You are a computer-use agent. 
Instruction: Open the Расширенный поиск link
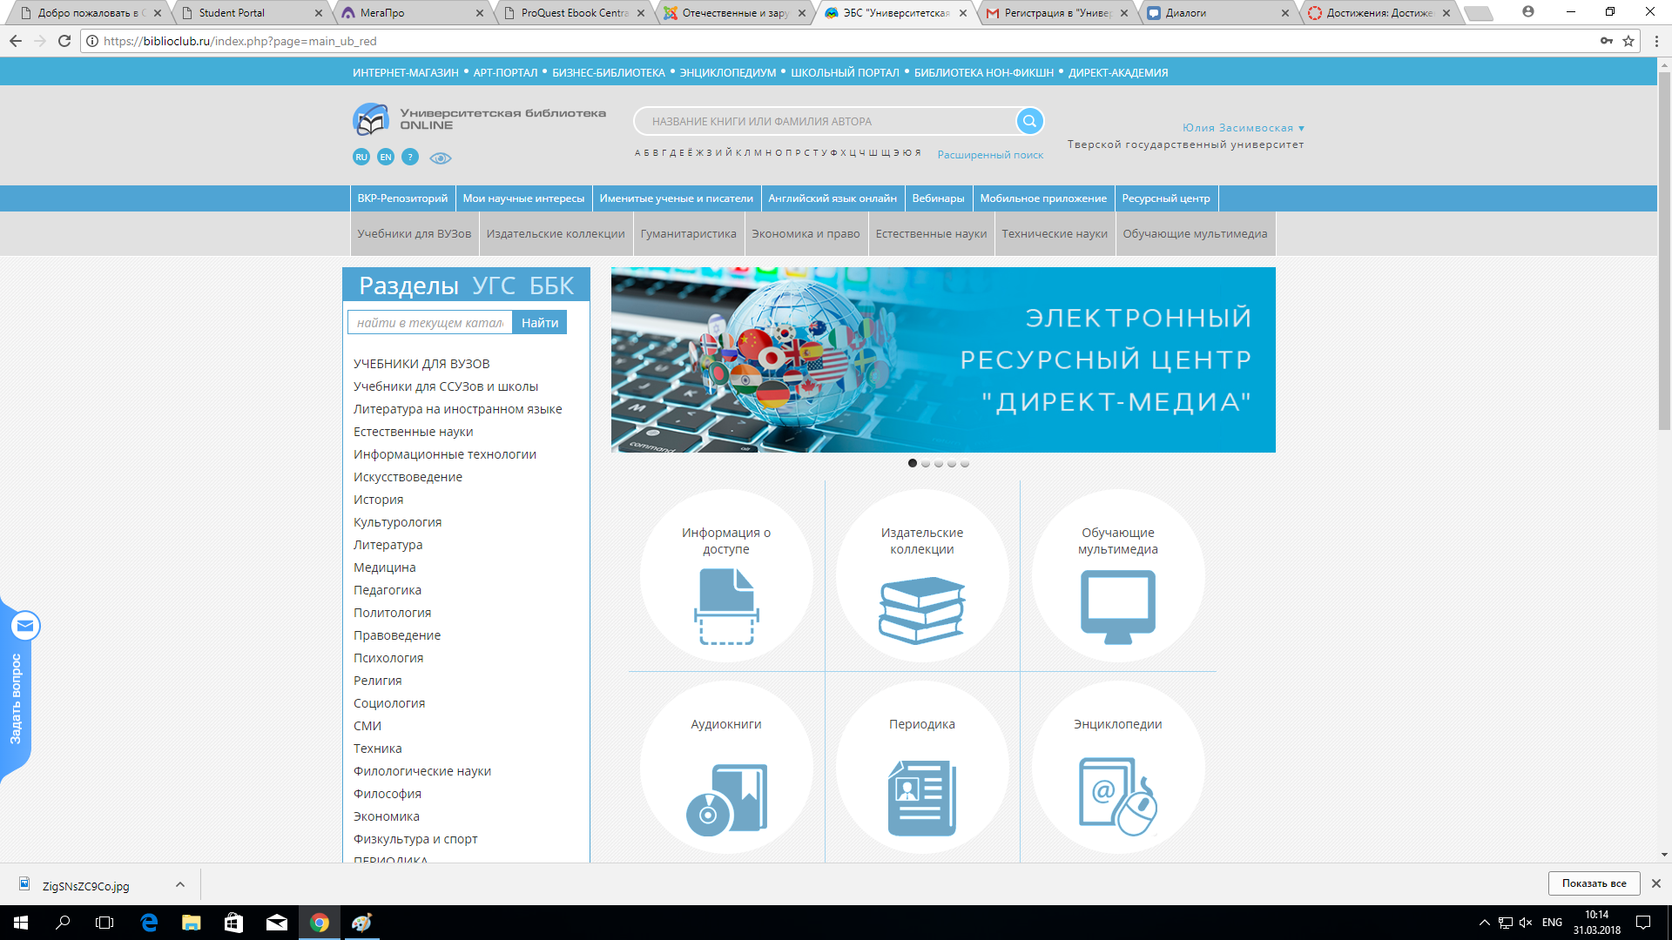(x=990, y=155)
